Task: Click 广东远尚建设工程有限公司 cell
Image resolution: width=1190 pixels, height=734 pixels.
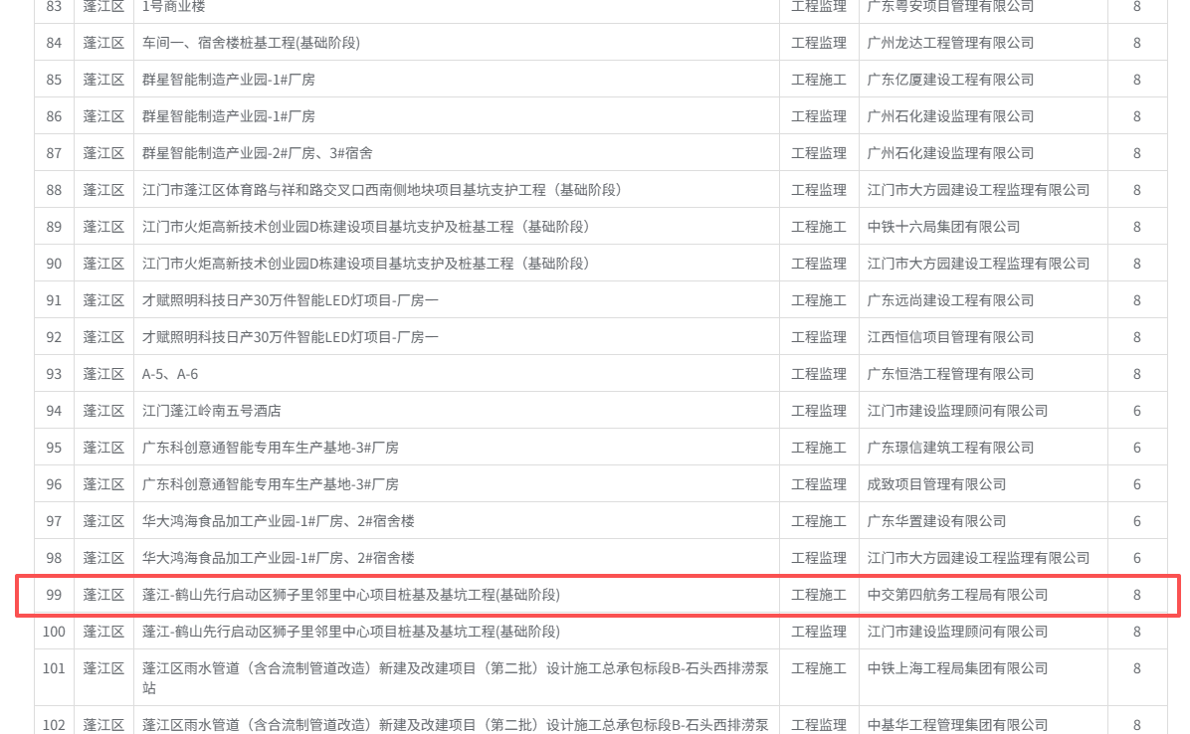Action: point(950,300)
